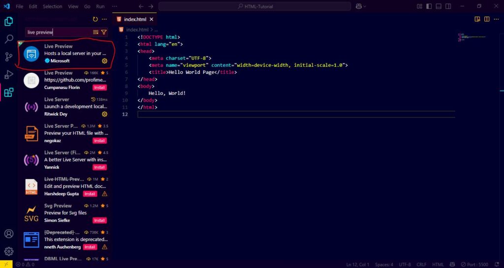Open the Explorer view in activity bar
Screen dimensions: 504x268
(9, 22)
